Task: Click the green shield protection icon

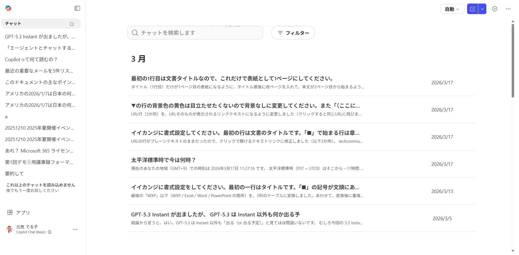Action: pyautogui.click(x=495, y=9)
